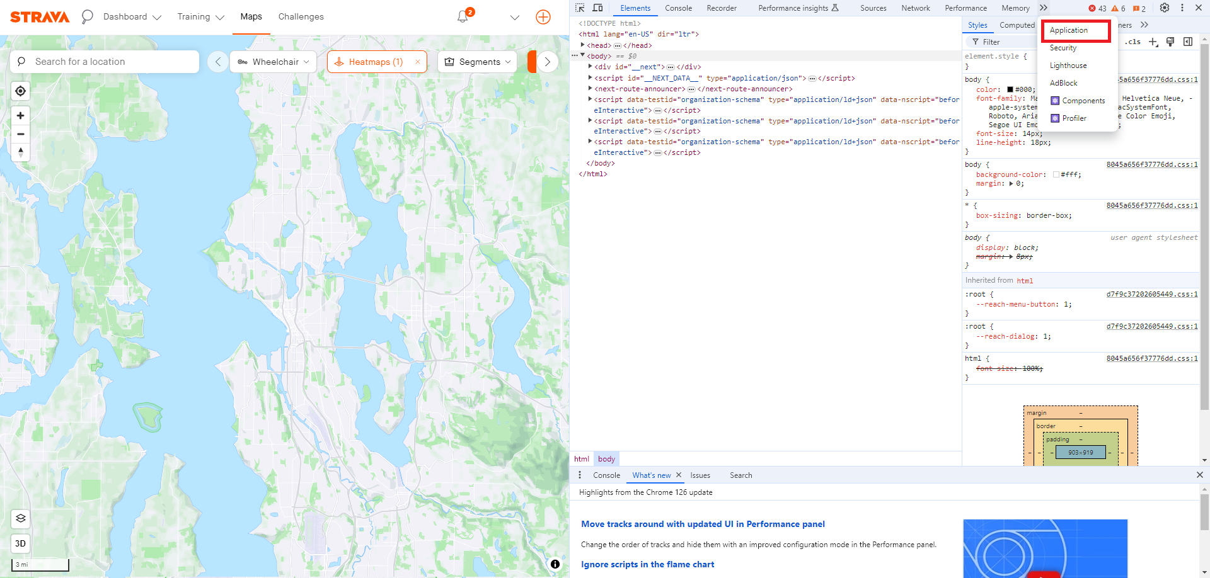This screenshot has width=1210, height=578.
Task: Expand the margin shorthand triangle
Action: click(x=1011, y=184)
